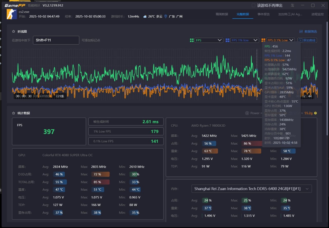The image size is (329, 228).
Task: Click the 添加曲线 button
Action: pos(307,40)
